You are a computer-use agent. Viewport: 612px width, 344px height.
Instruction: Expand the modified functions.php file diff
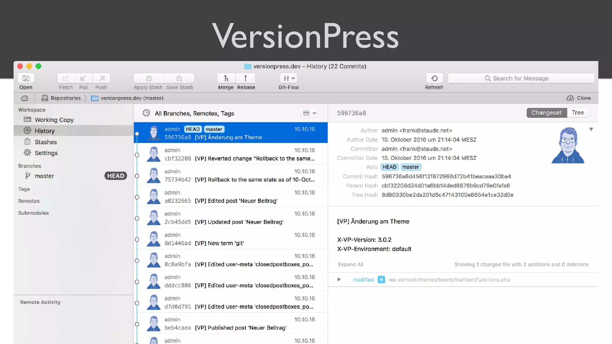(339, 279)
